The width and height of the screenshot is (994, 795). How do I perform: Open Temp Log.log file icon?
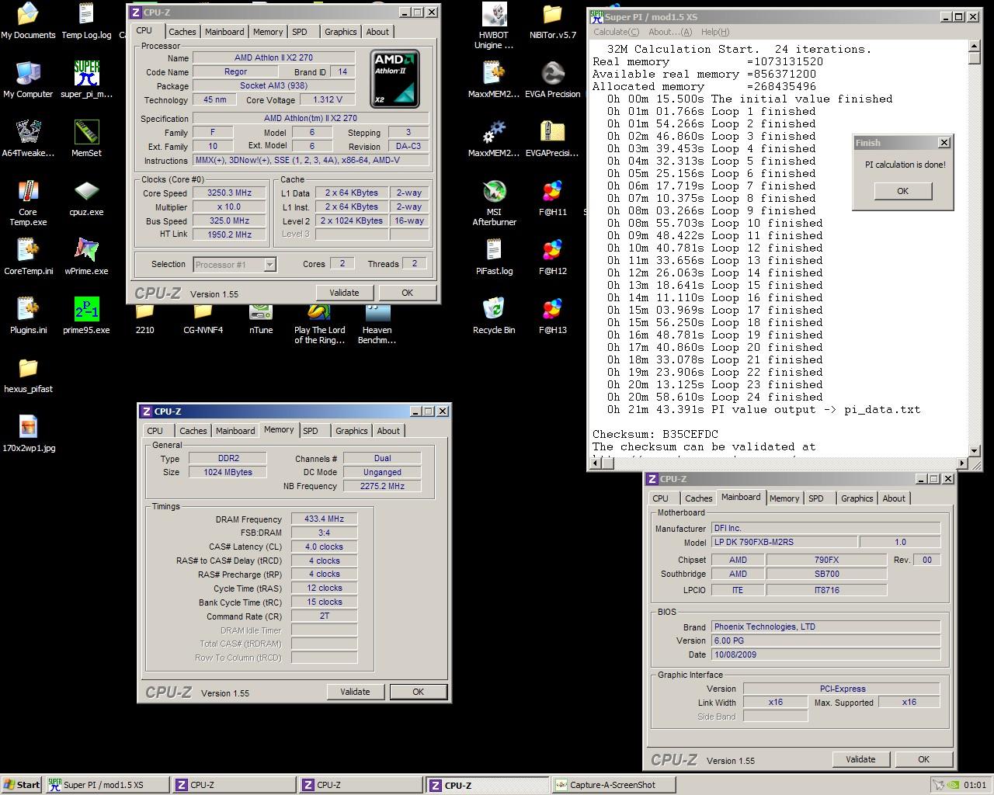86,21
